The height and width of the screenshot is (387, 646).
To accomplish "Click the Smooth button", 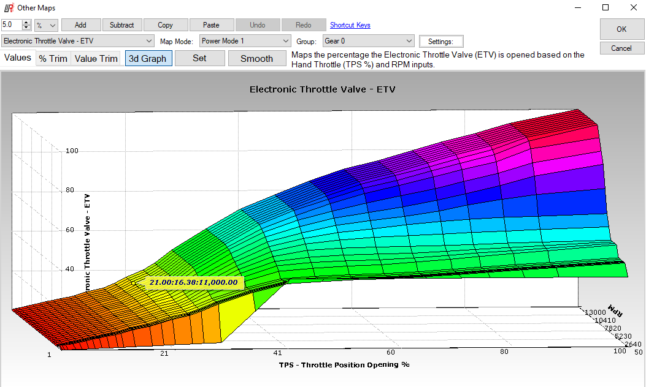I will [x=256, y=59].
